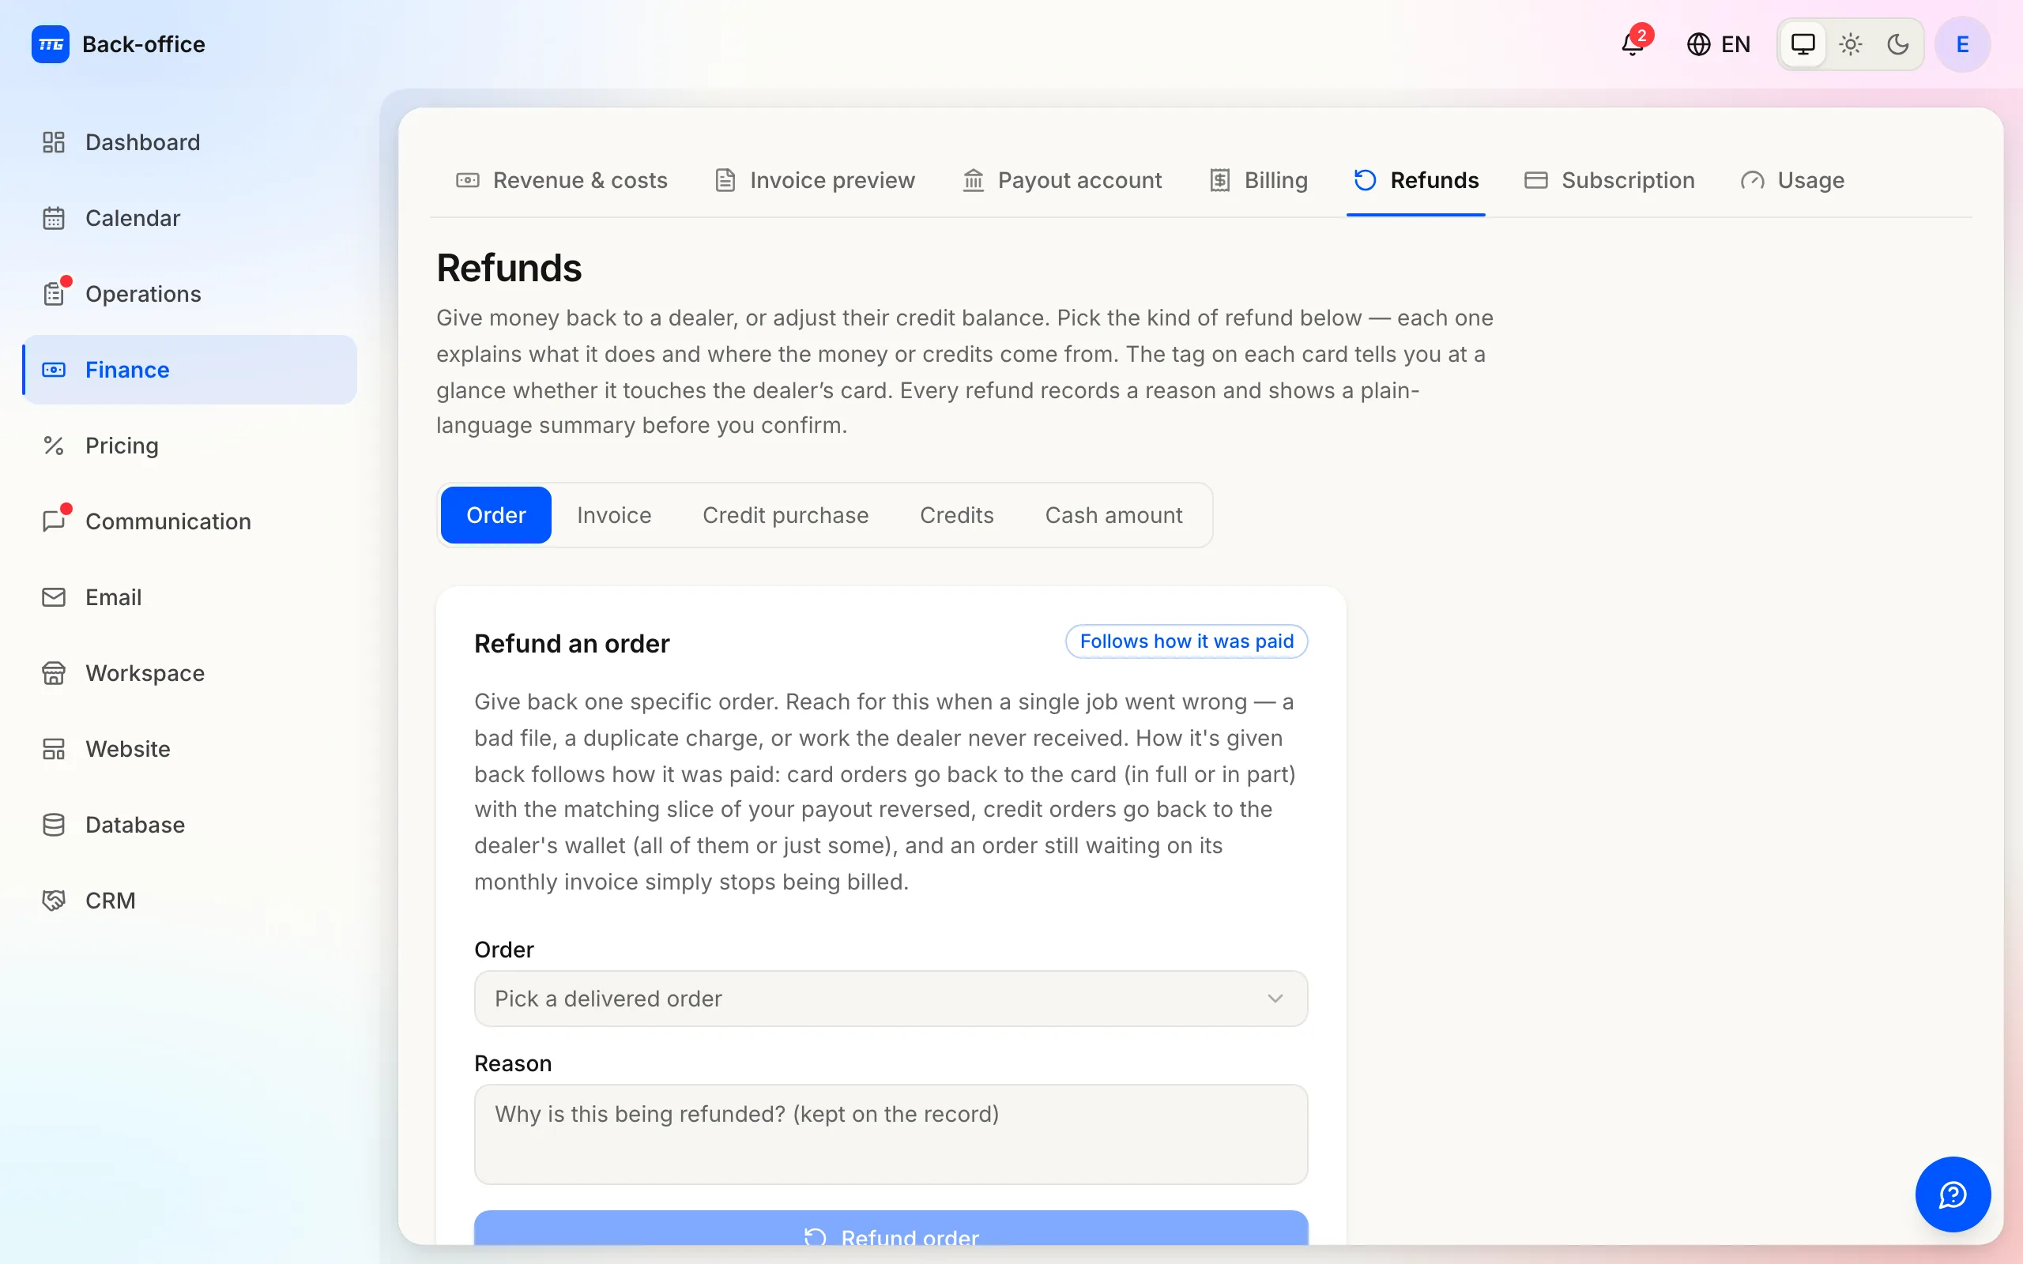Image resolution: width=2023 pixels, height=1264 pixels.
Task: Click the Communication chat icon
Action: [54, 521]
